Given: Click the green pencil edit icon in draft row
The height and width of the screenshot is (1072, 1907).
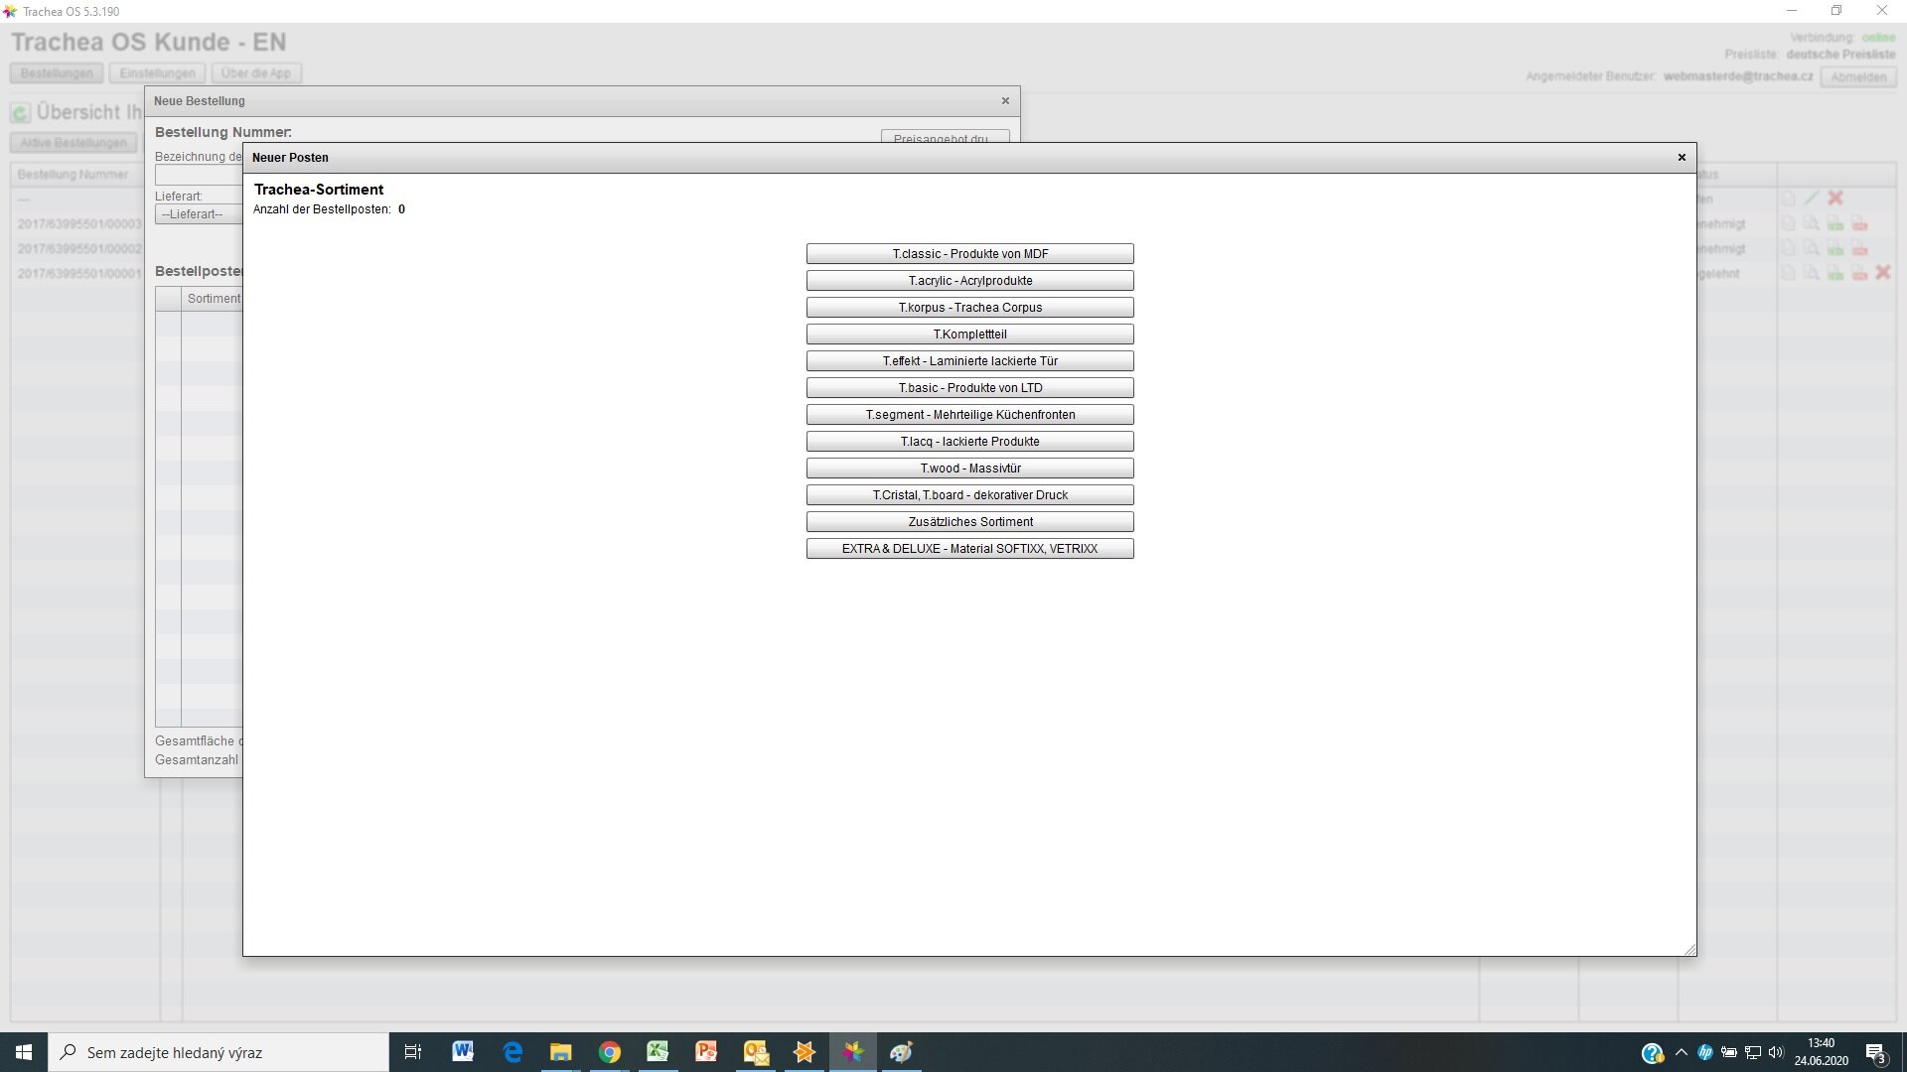Looking at the screenshot, I should [1812, 199].
